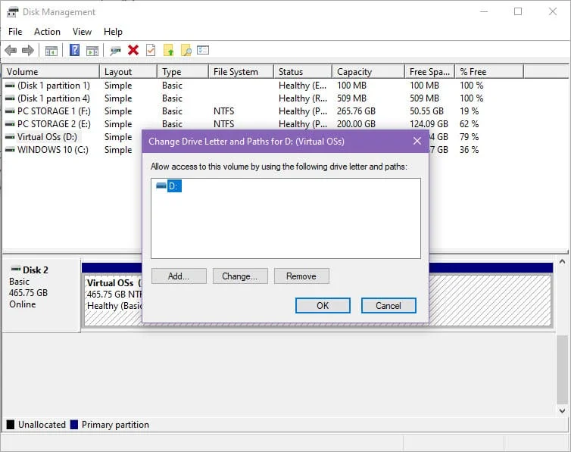Click the Back arrow toolbar icon

(11, 50)
